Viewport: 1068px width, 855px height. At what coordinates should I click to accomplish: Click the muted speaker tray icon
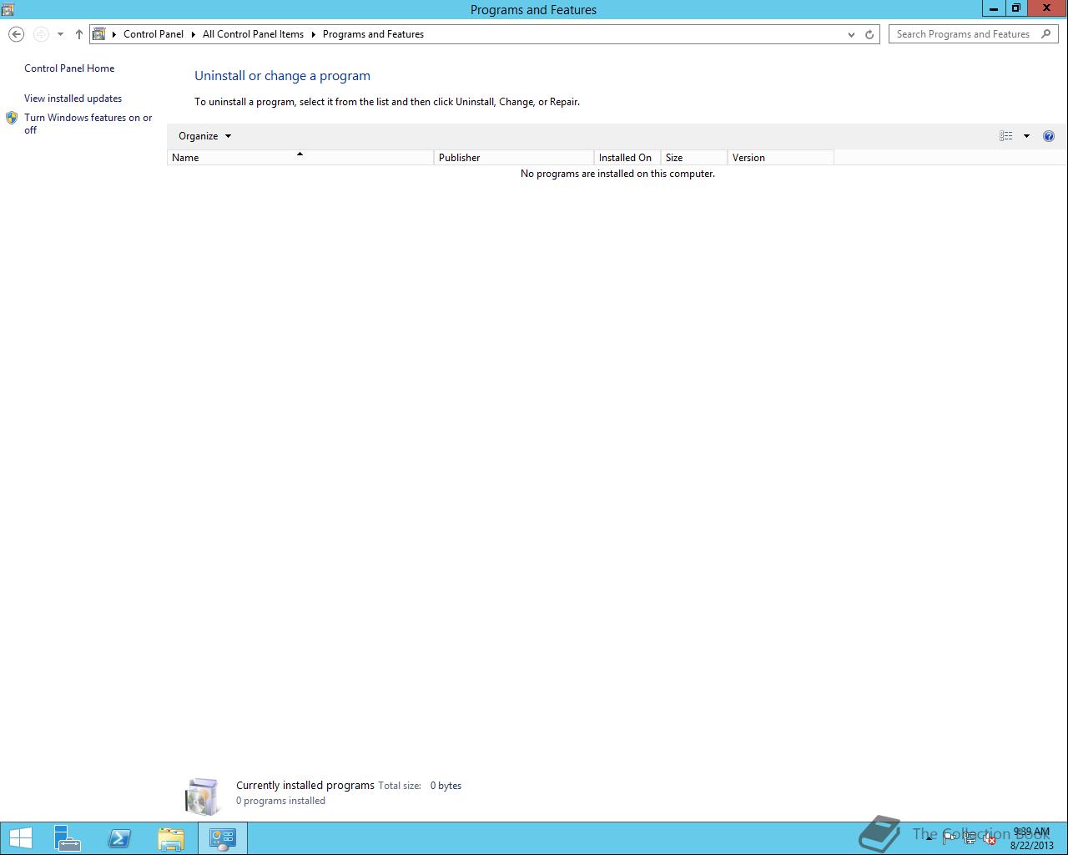[990, 838]
